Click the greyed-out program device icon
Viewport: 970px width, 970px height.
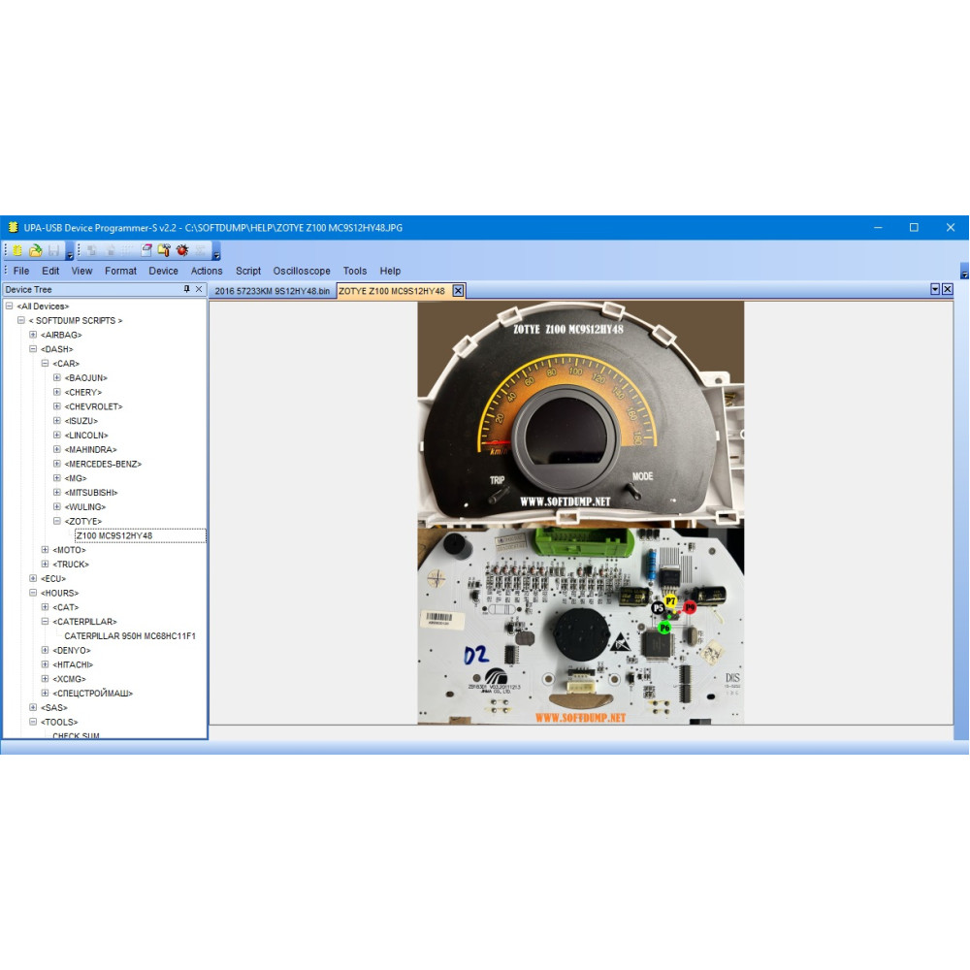[x=111, y=250]
